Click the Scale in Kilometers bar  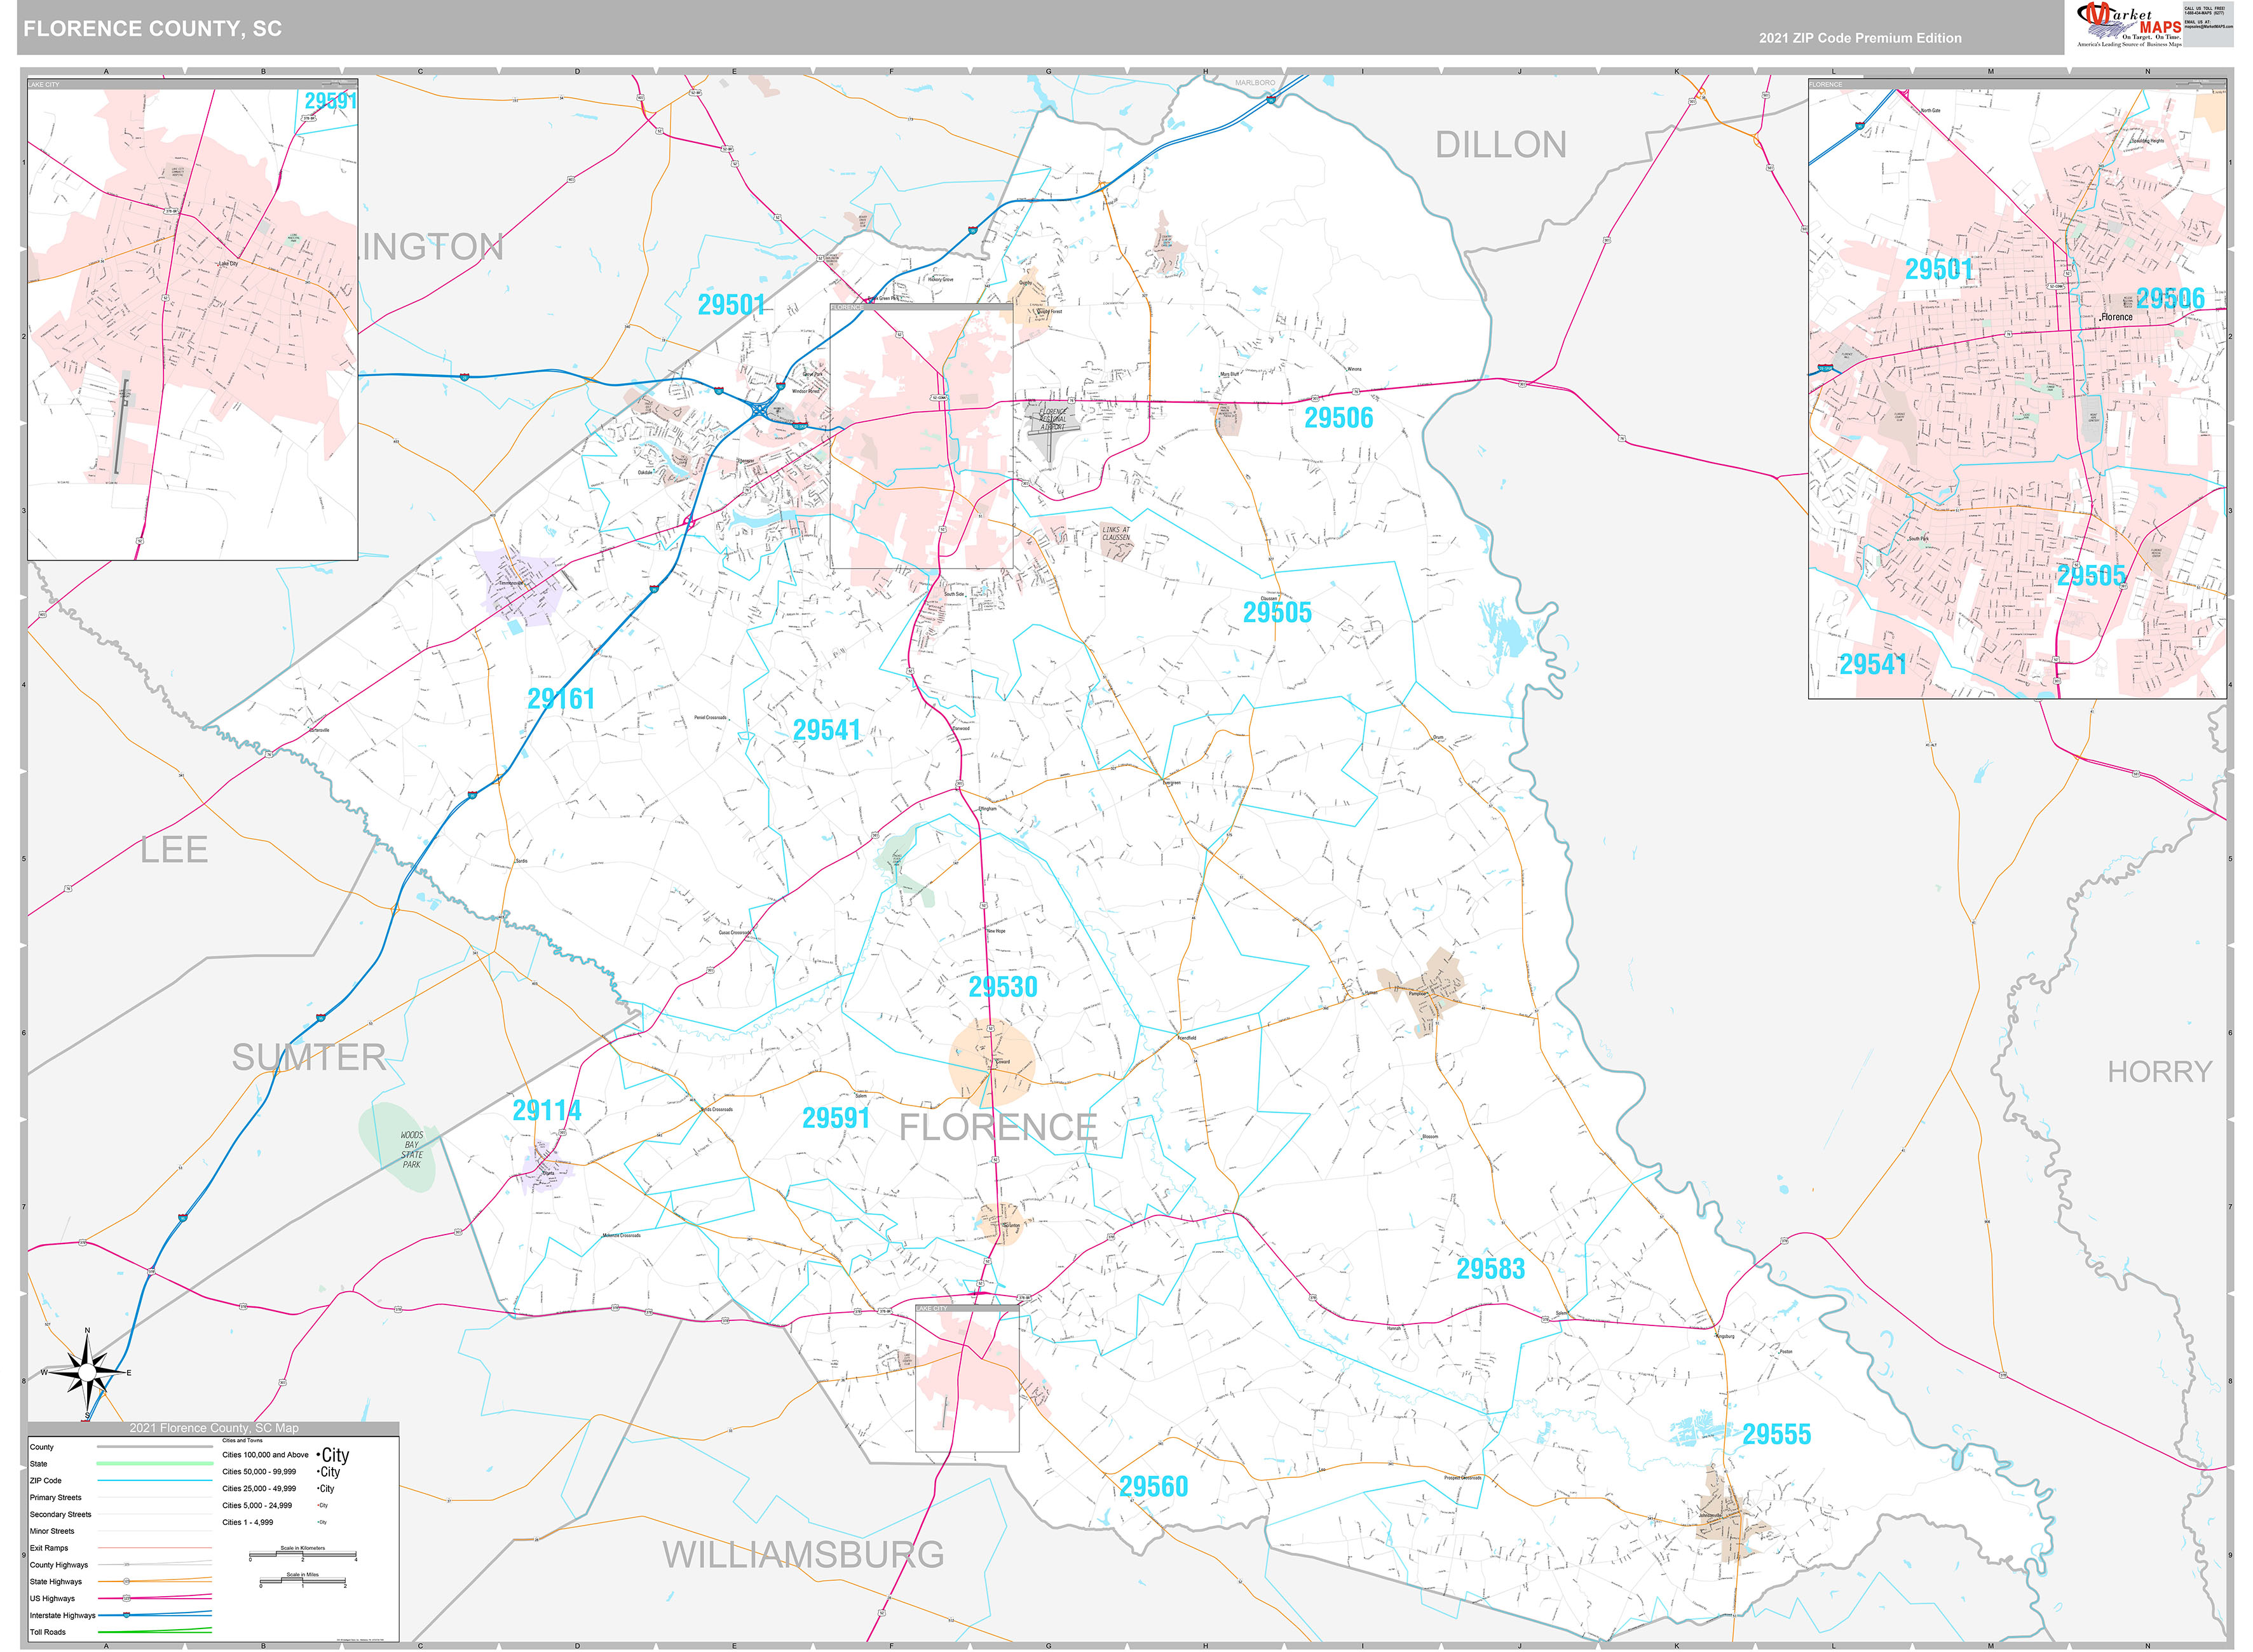[x=303, y=1554]
